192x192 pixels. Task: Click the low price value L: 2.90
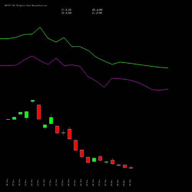click(x=97, y=13)
